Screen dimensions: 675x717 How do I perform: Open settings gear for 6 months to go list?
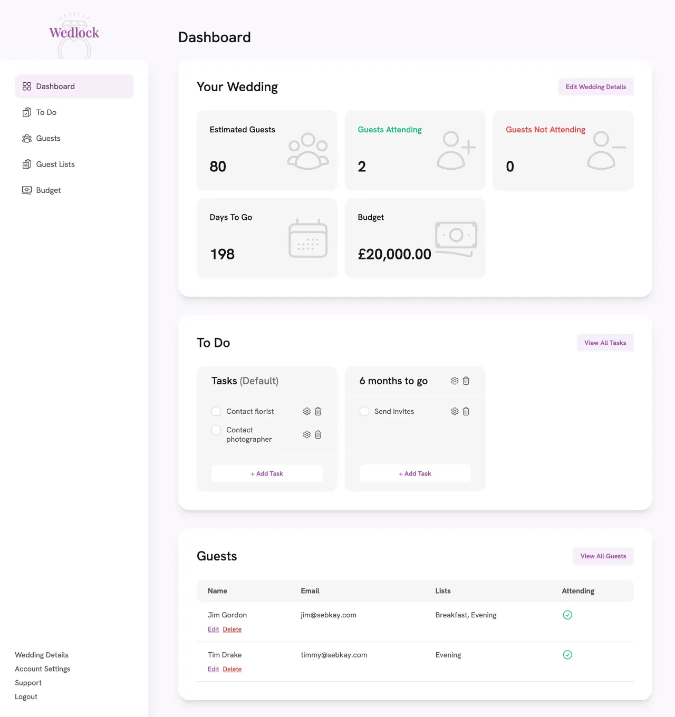pos(455,381)
